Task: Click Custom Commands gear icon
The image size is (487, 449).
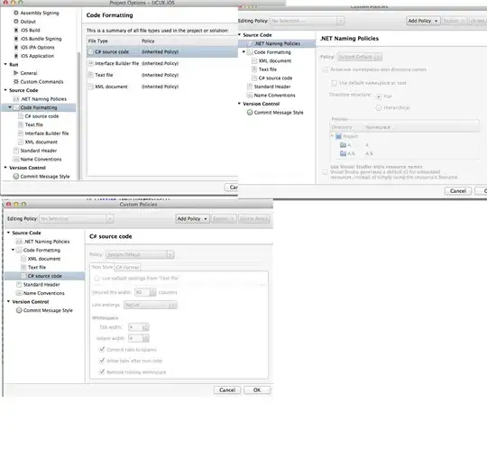Action: pyautogui.click(x=16, y=82)
